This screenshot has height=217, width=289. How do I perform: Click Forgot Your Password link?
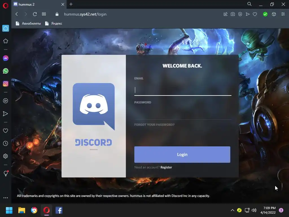(154, 125)
